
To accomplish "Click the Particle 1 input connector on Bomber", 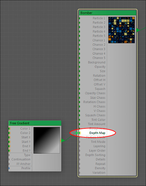I will point(79,18).
